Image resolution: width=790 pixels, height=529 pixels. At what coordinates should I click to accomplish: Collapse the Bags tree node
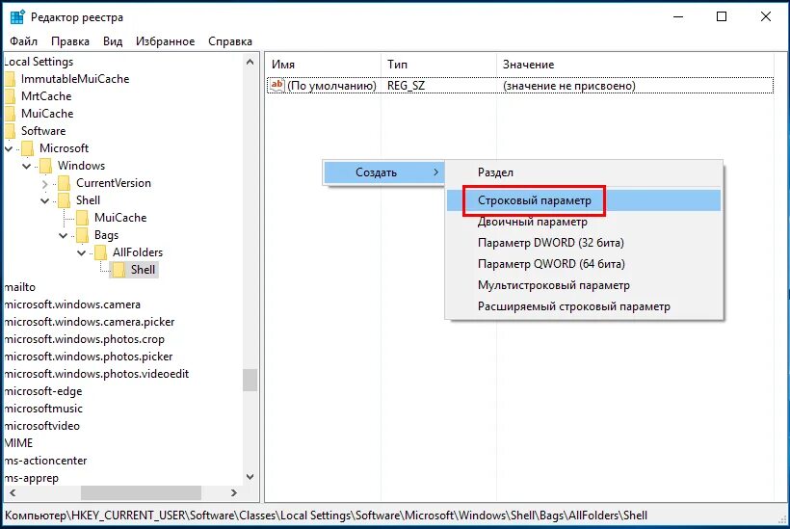63,235
